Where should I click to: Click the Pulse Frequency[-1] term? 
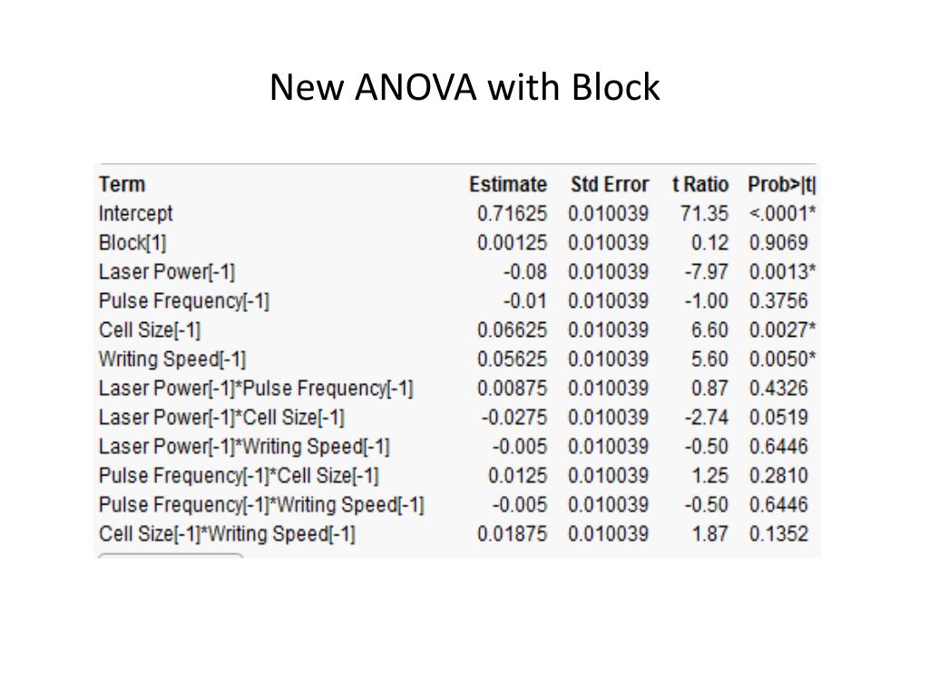click(x=184, y=300)
